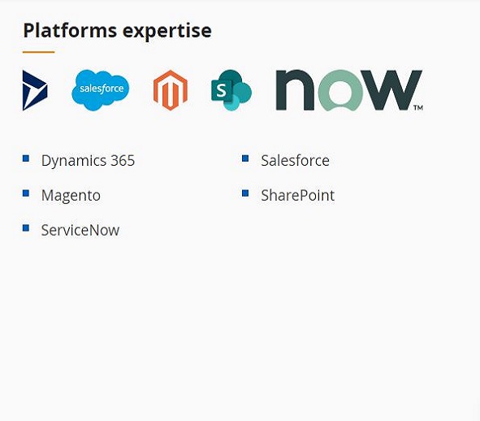Viewport: 480px width, 421px height.
Task: Open the Salesforce text link
Action: [x=295, y=160]
